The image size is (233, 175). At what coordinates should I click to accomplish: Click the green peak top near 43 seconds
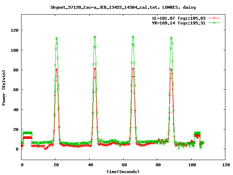click(95, 37)
